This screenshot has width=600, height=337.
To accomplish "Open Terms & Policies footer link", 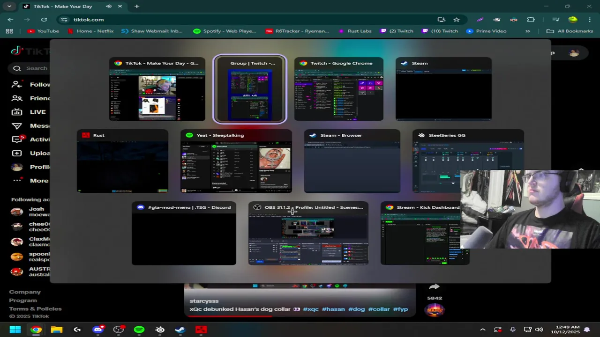I will click(x=35, y=309).
